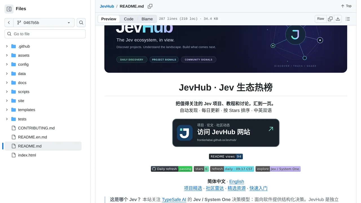
Task: Open CONTRIBUTING.md file
Action: tap(36, 128)
